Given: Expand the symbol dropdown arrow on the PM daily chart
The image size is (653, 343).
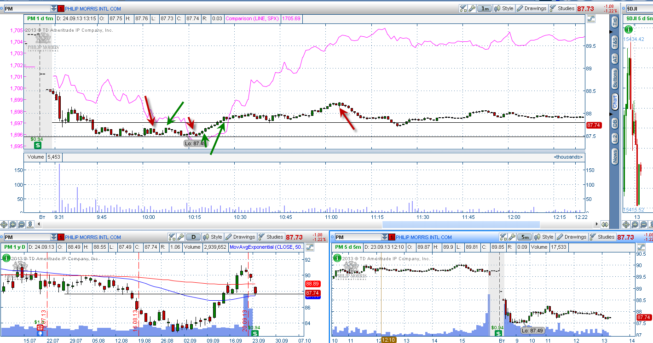Looking at the screenshot, I should (54, 237).
